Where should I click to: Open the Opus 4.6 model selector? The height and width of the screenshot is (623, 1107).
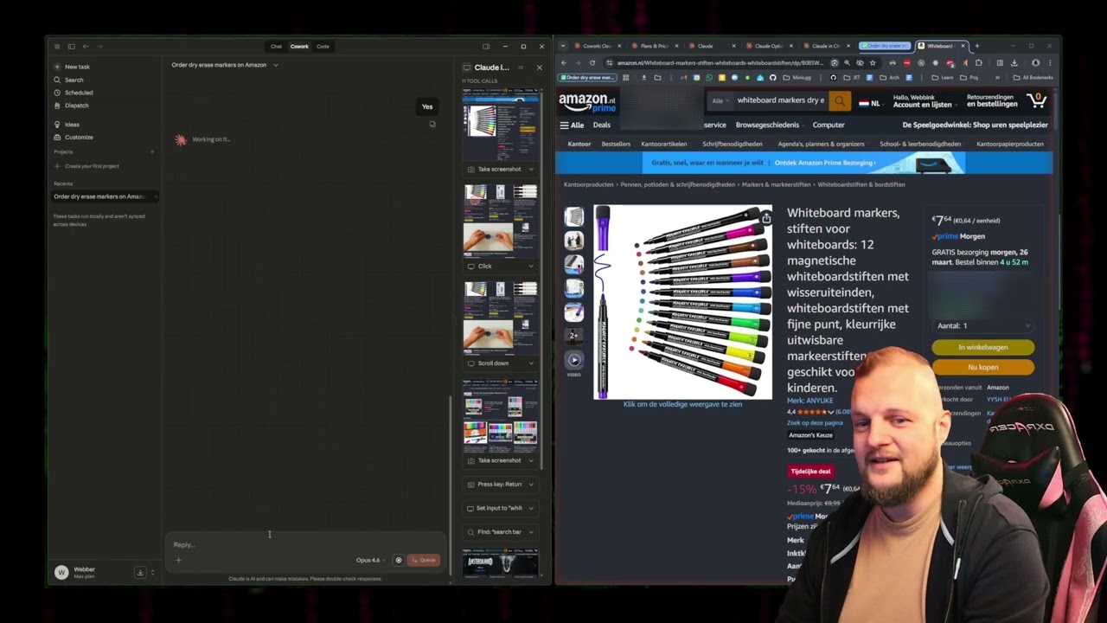[369, 560]
